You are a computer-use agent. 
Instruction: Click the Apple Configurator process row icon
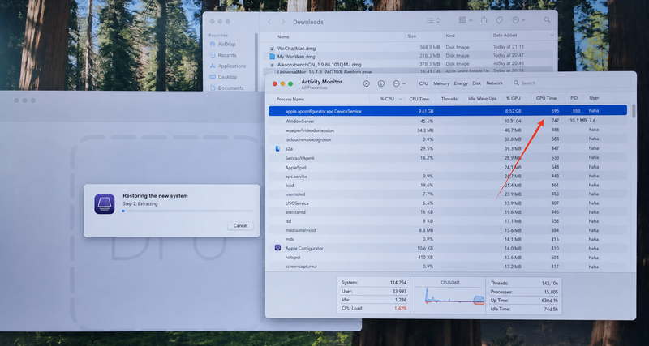(x=277, y=248)
